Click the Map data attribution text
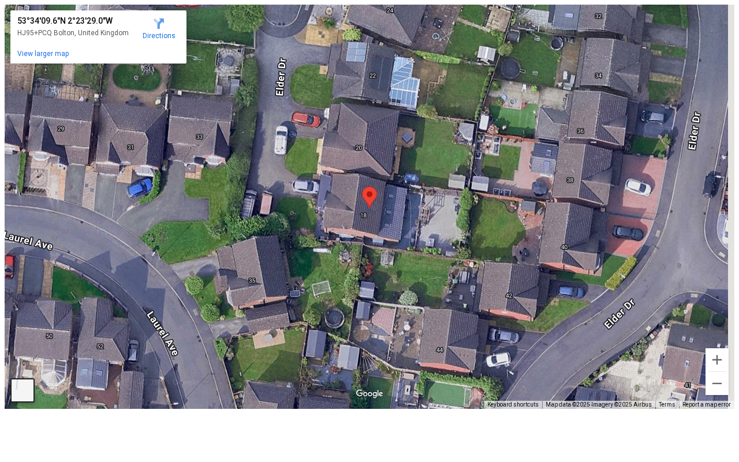 pyautogui.click(x=598, y=405)
